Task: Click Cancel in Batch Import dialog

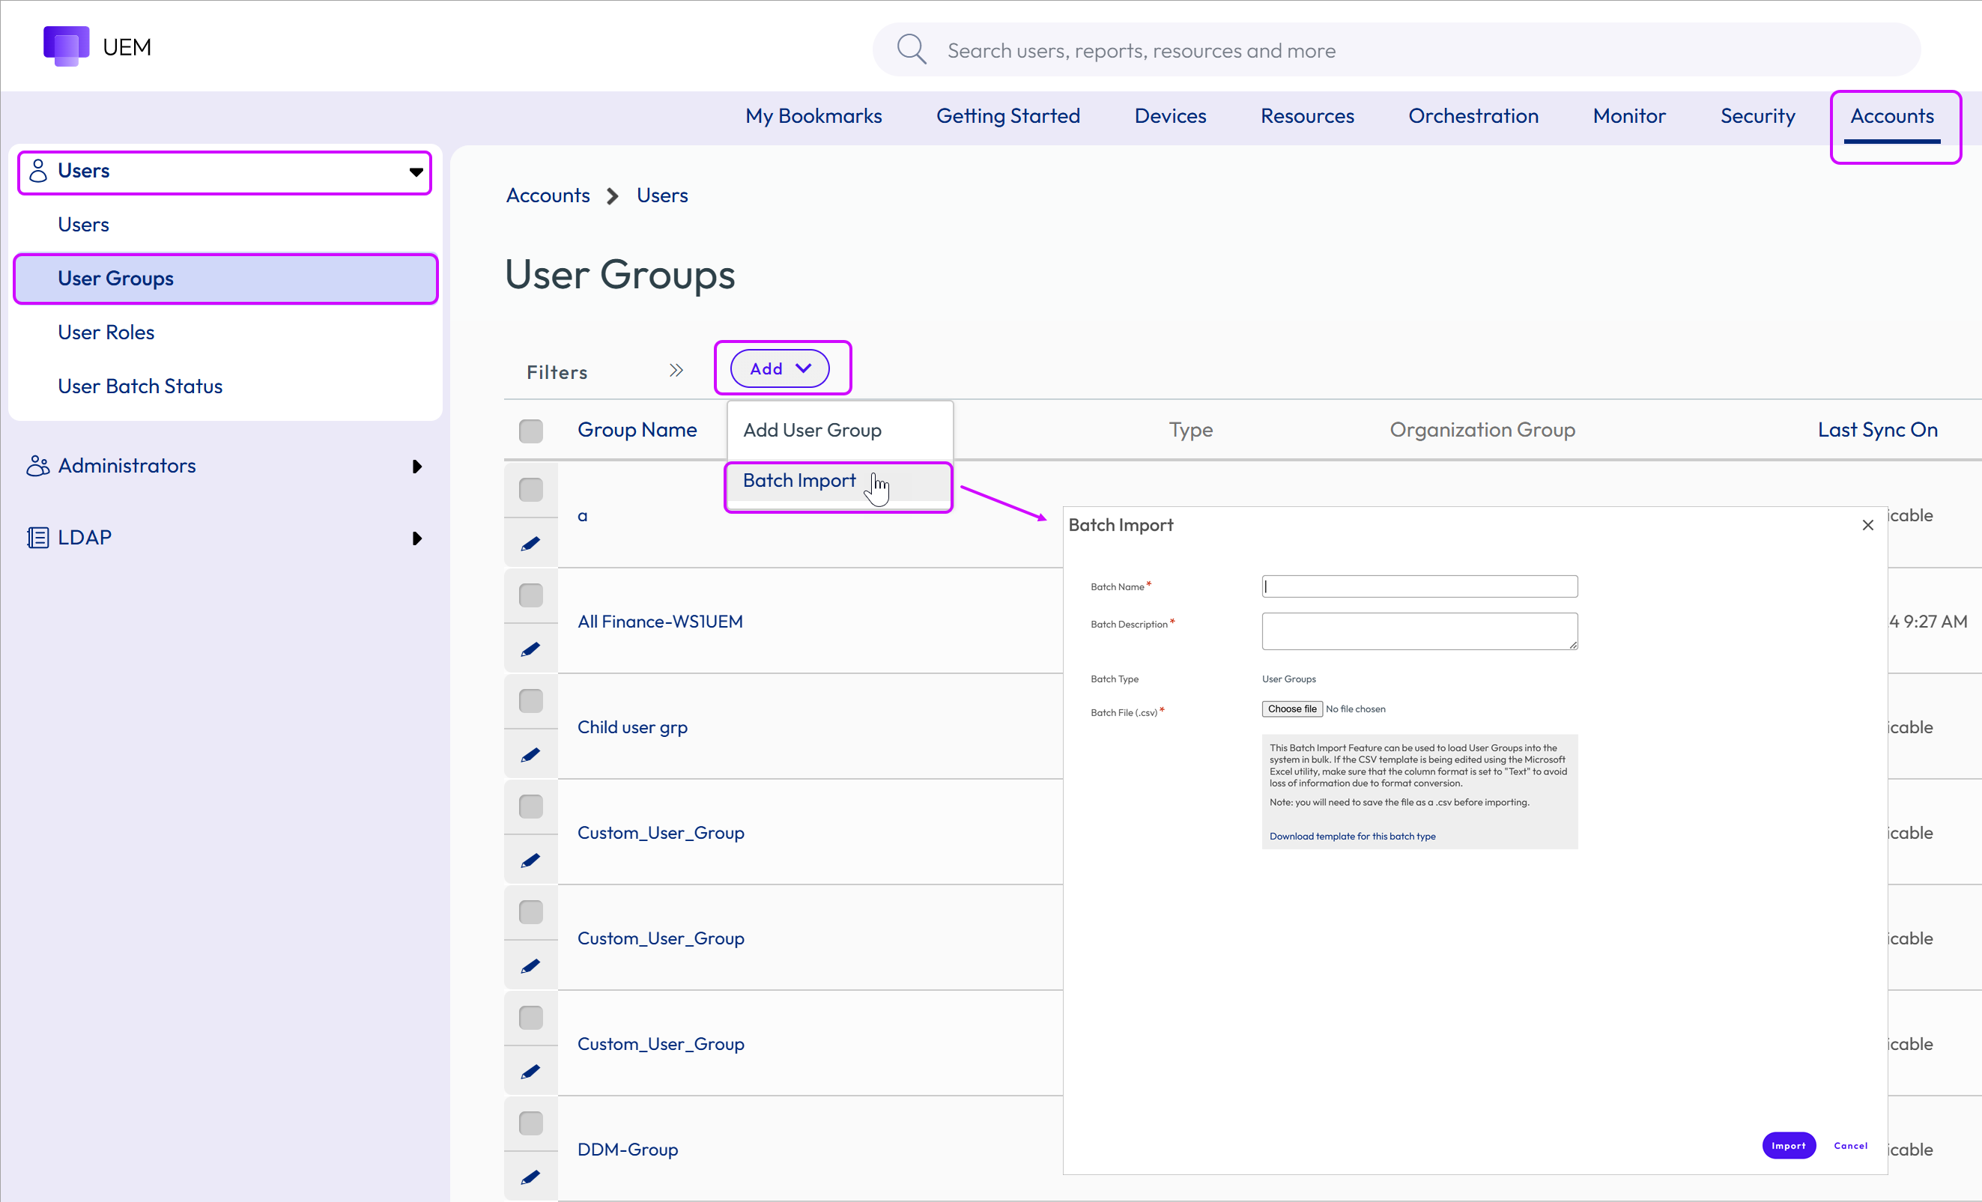Action: [1850, 1146]
